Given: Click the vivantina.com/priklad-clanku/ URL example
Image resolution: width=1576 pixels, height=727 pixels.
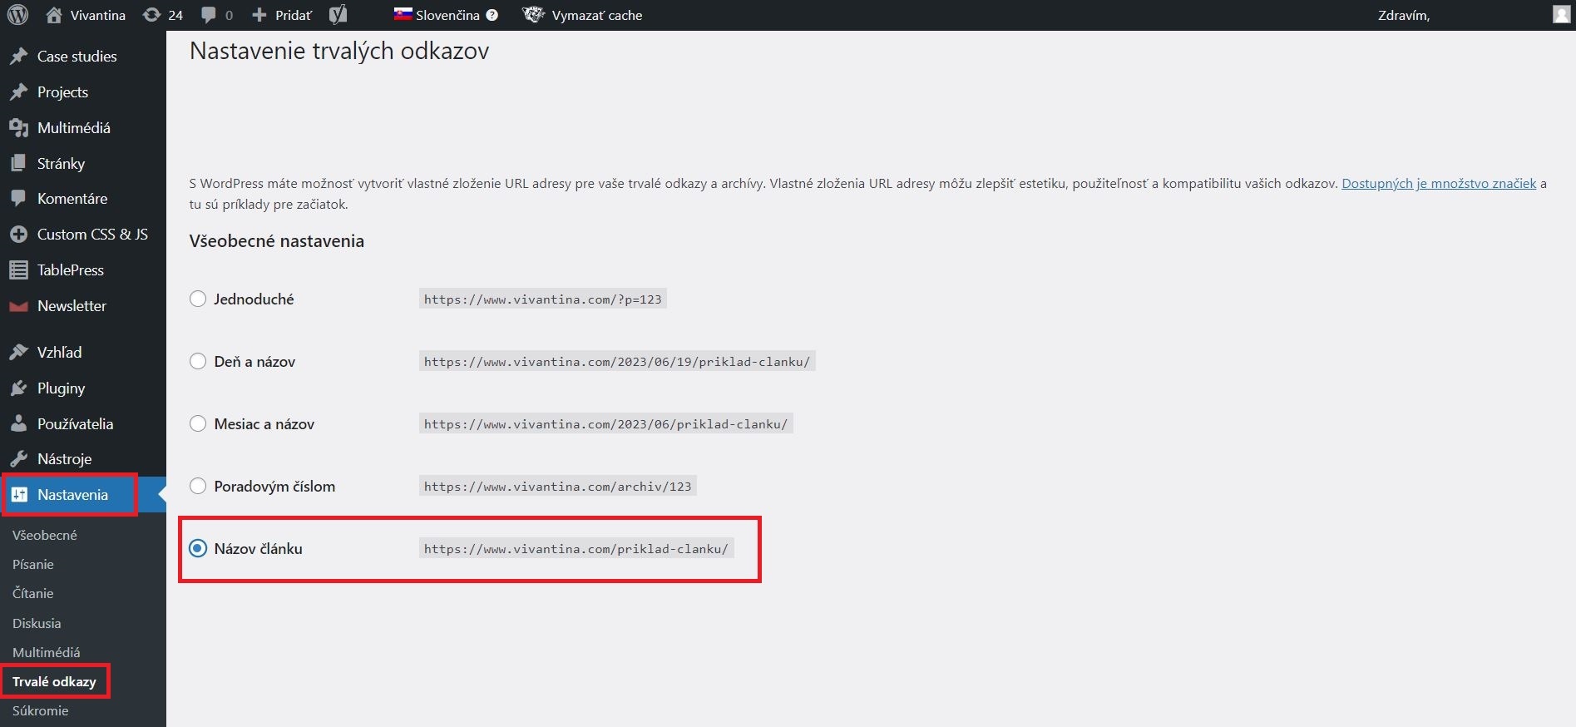Looking at the screenshot, I should click(576, 549).
